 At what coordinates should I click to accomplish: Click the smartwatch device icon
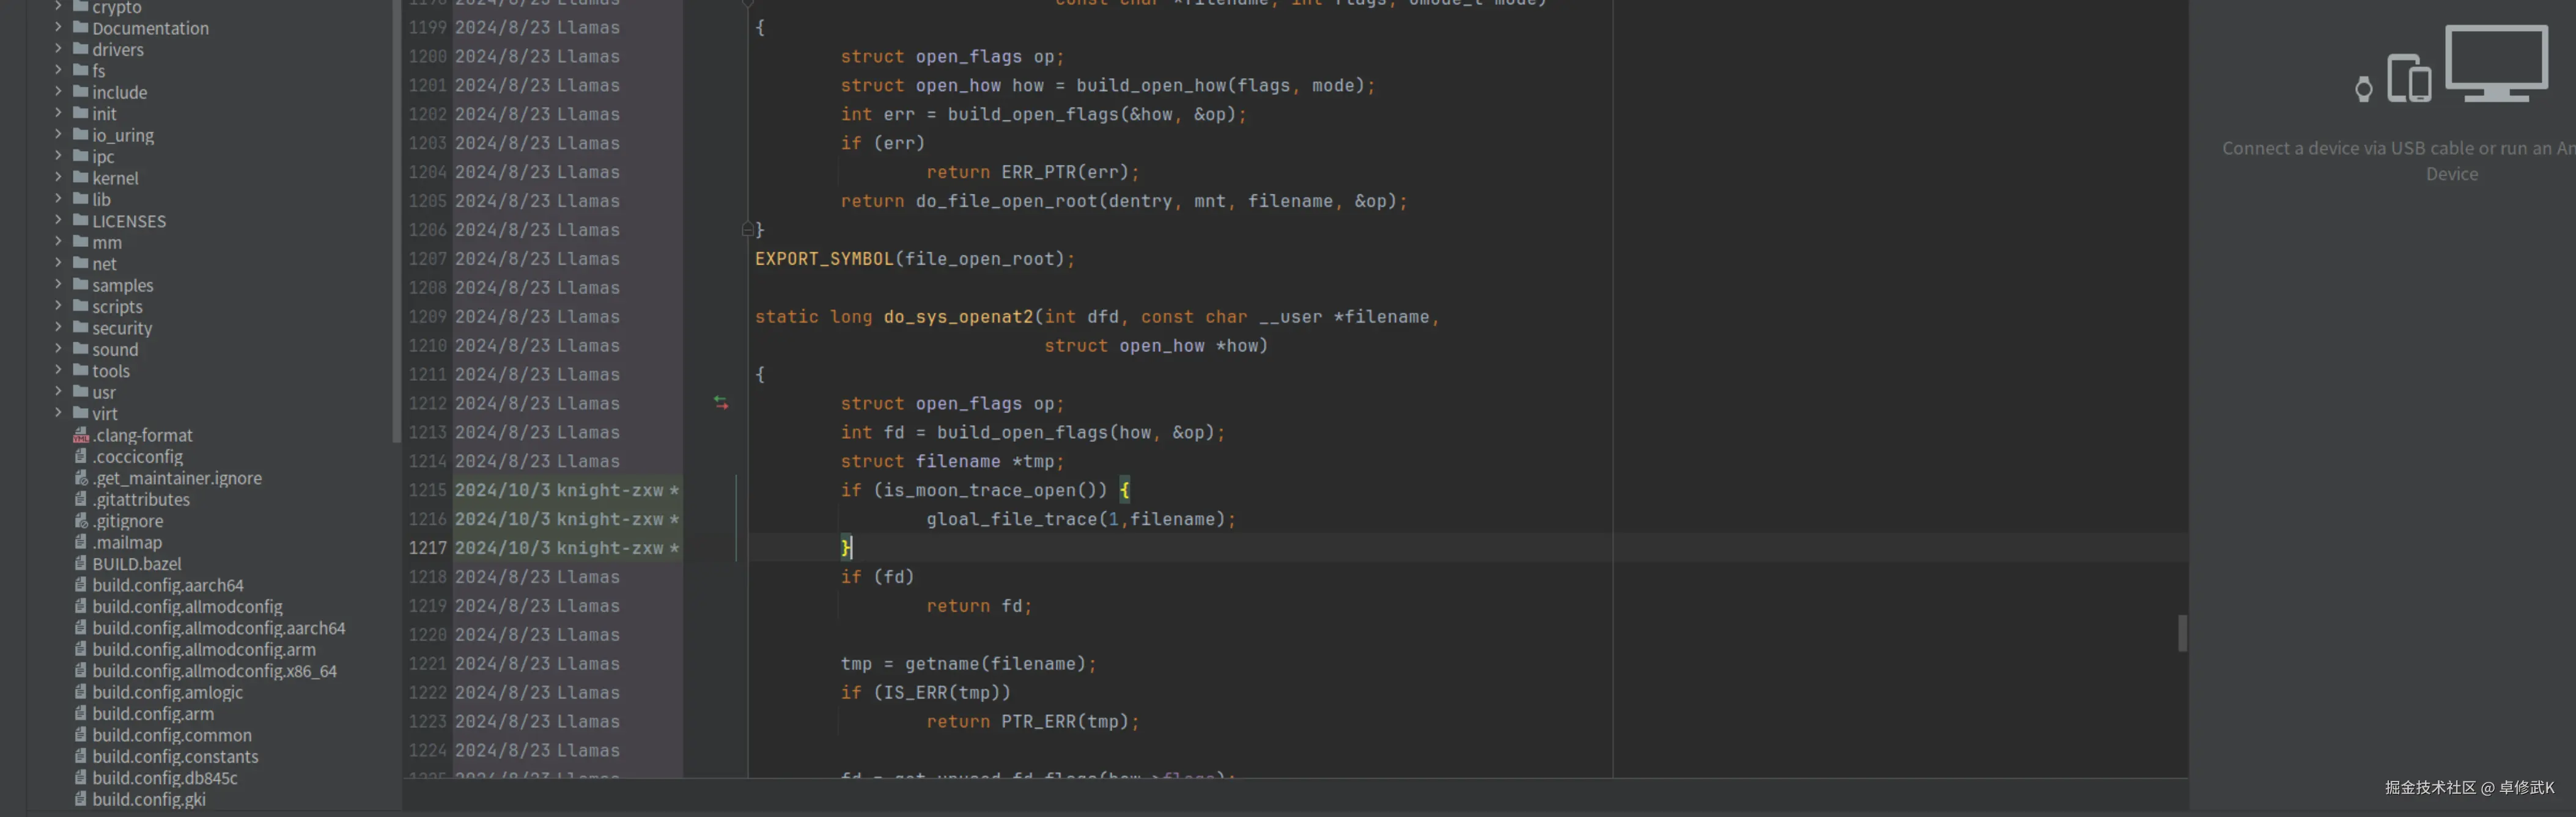point(2363,89)
